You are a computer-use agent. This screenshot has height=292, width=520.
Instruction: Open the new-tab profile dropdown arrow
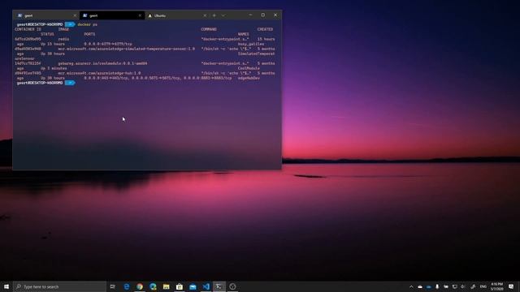[x=223, y=15]
